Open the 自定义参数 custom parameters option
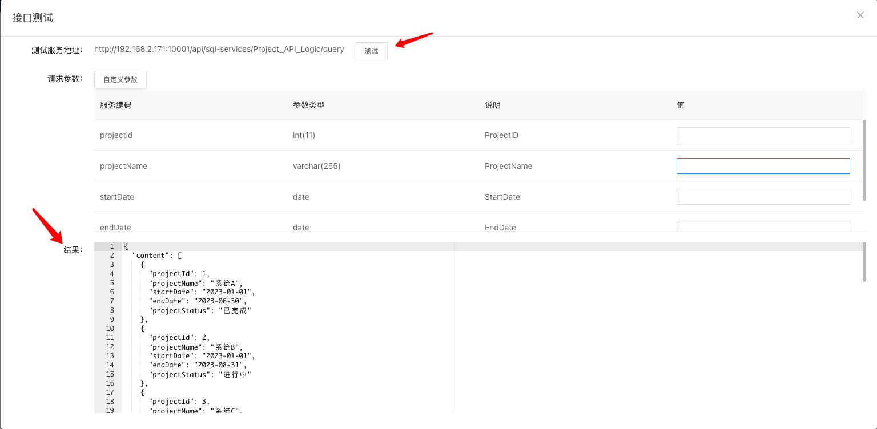This screenshot has width=877, height=429. pos(120,79)
